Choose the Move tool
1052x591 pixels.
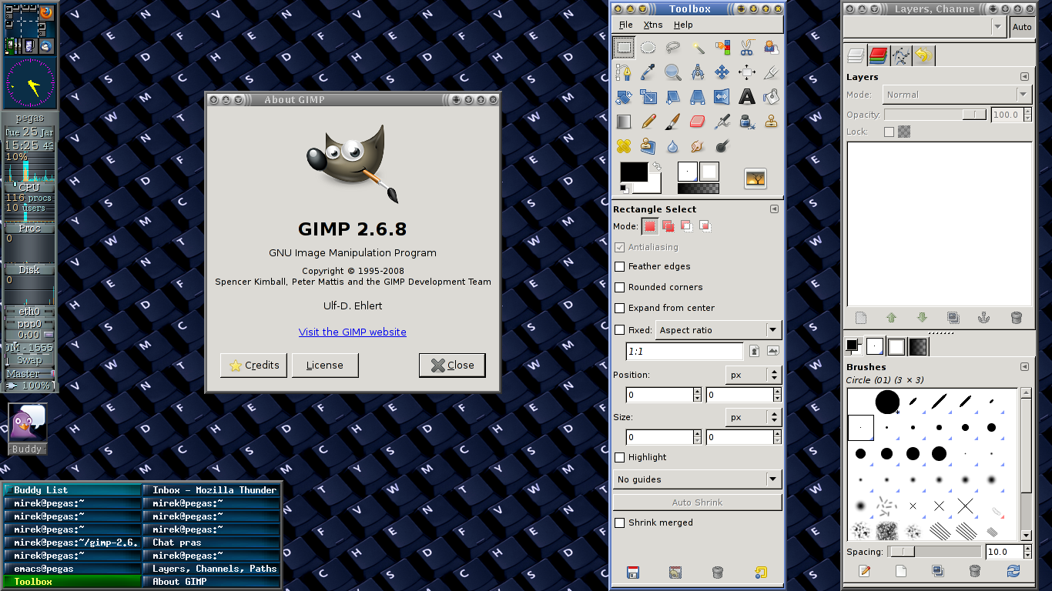(x=722, y=72)
